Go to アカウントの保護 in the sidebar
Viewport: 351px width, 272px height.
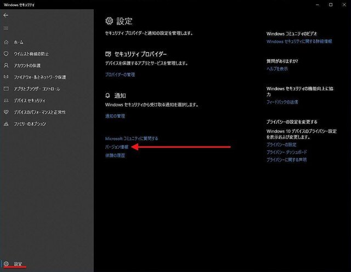pos(27,66)
